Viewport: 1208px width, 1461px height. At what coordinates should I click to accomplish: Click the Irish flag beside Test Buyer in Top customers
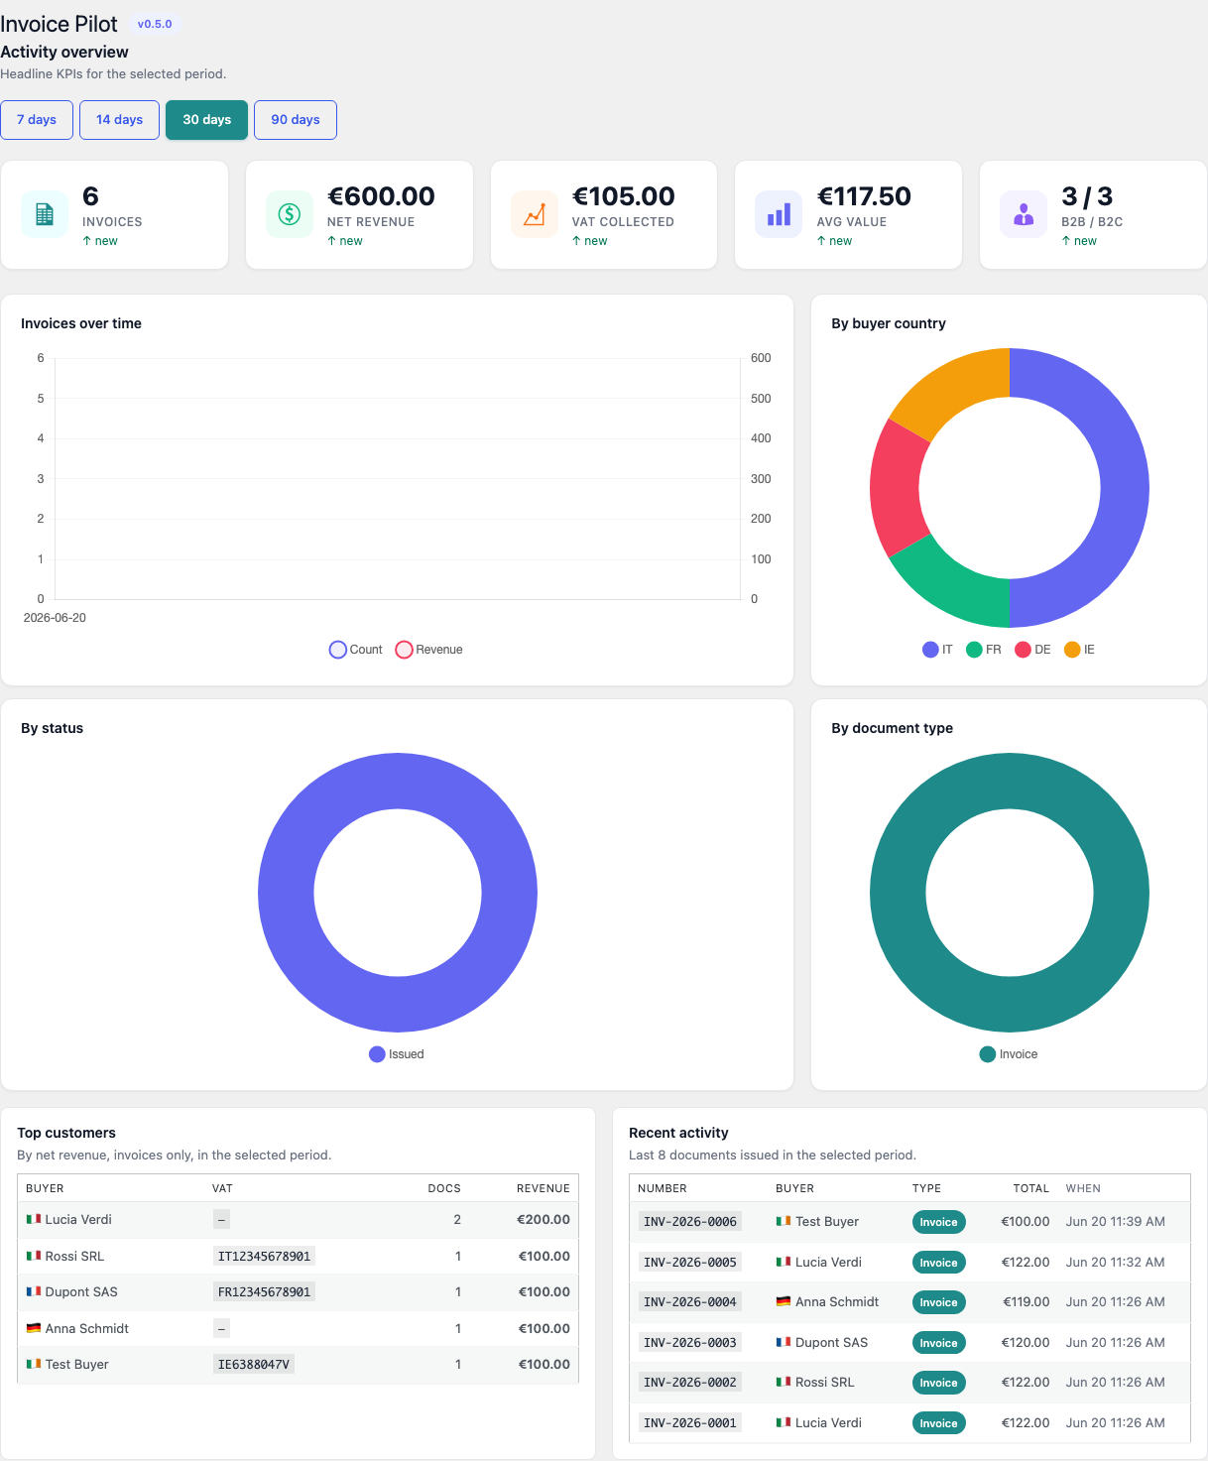[x=34, y=1364]
